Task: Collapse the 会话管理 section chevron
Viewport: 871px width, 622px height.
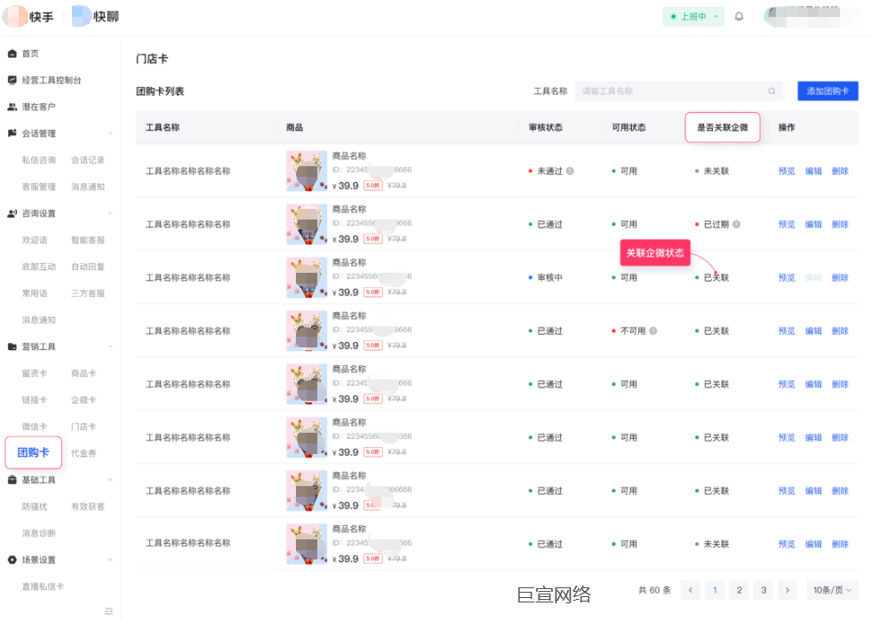Action: pos(110,133)
